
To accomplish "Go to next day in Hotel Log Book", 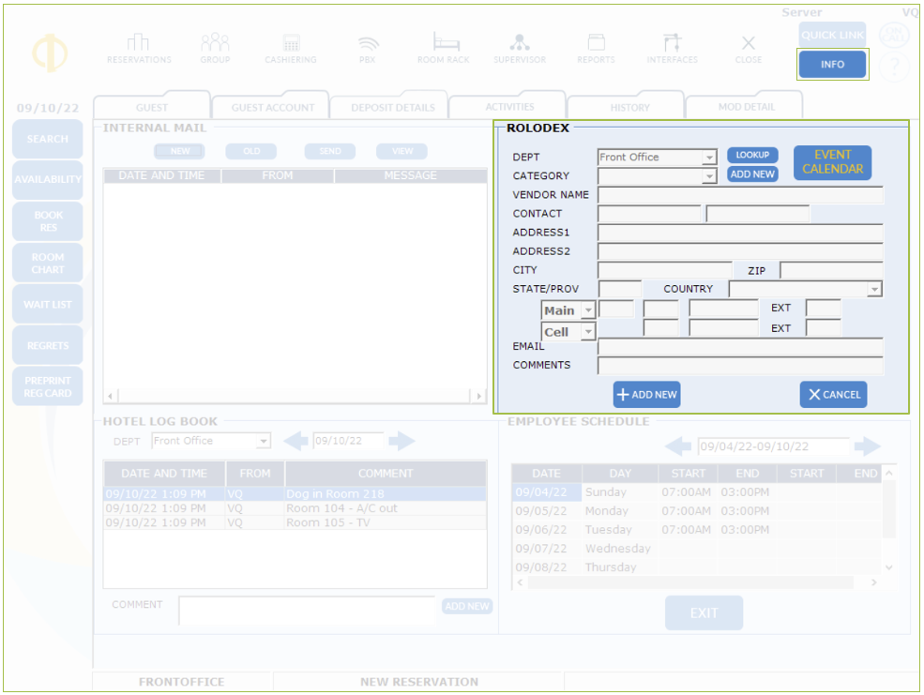I will click(x=401, y=441).
